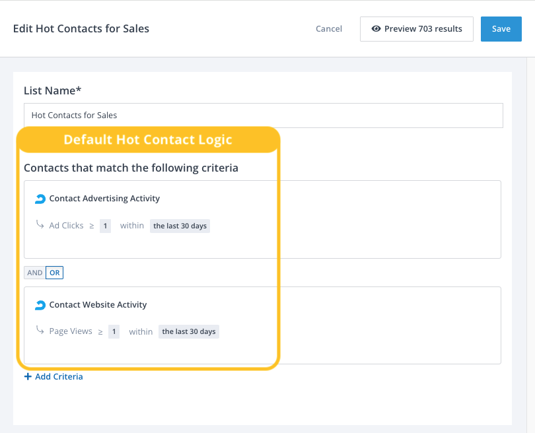Add a new criteria to the list

[59, 377]
